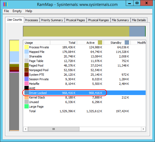The height and width of the screenshot is (142, 155).
Task: Click scroll left arrow on horizontal scrollbar
Action: click(26, 129)
